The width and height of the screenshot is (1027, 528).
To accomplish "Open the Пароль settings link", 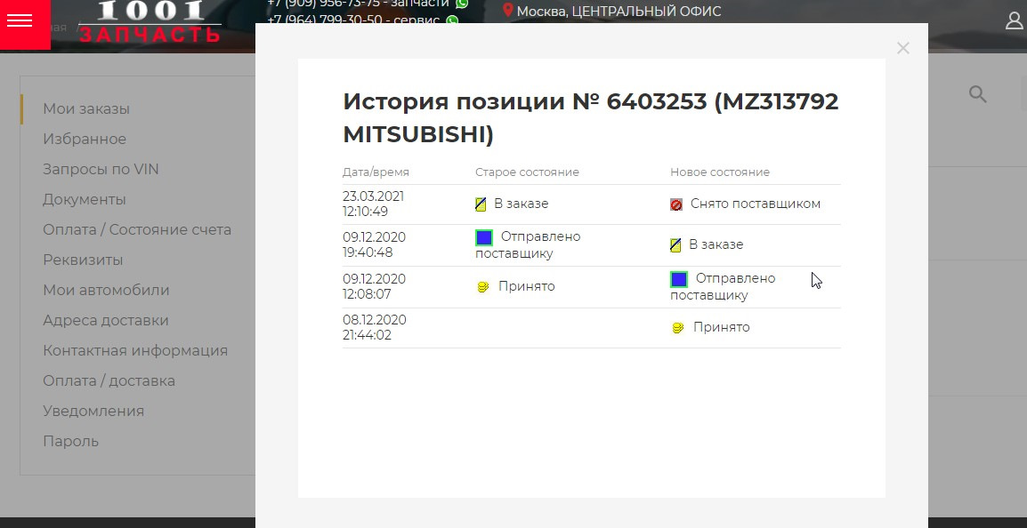I will click(70, 441).
